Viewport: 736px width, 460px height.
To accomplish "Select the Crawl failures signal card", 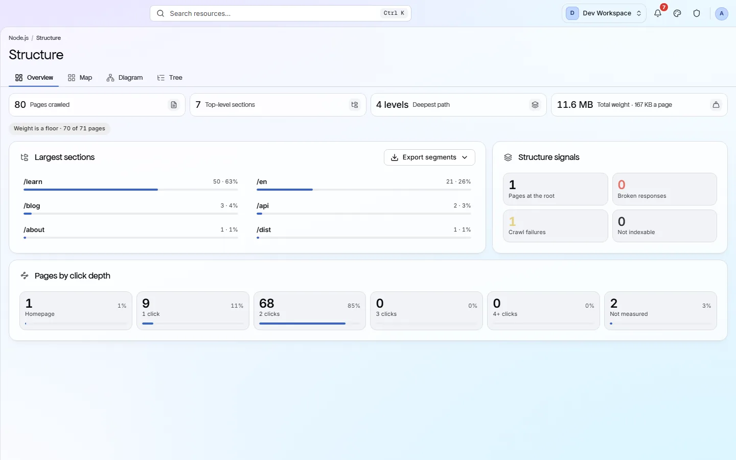I will tap(556, 226).
